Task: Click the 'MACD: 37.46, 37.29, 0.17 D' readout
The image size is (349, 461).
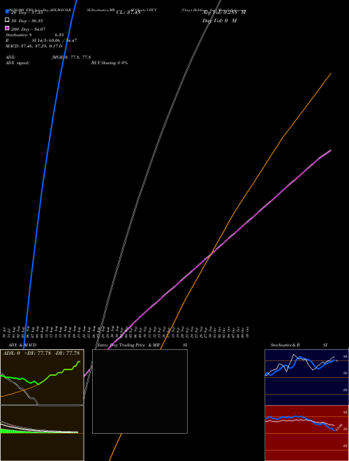Action: [34, 46]
